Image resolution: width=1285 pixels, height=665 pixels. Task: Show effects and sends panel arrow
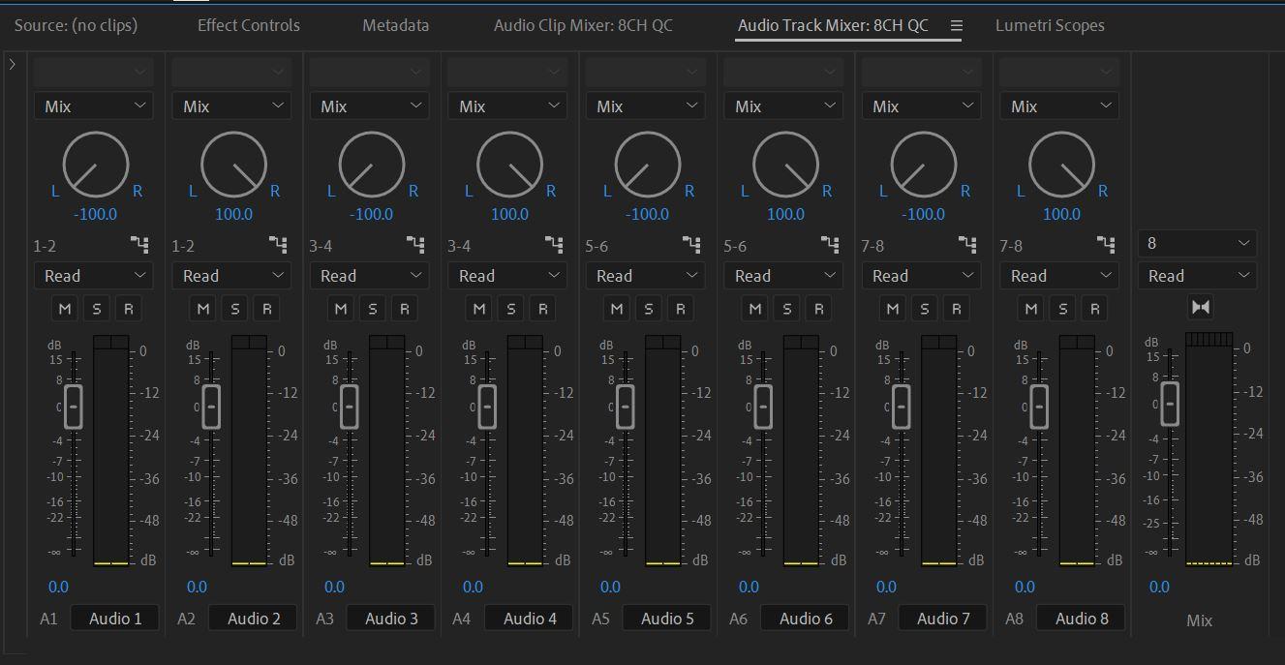12,65
